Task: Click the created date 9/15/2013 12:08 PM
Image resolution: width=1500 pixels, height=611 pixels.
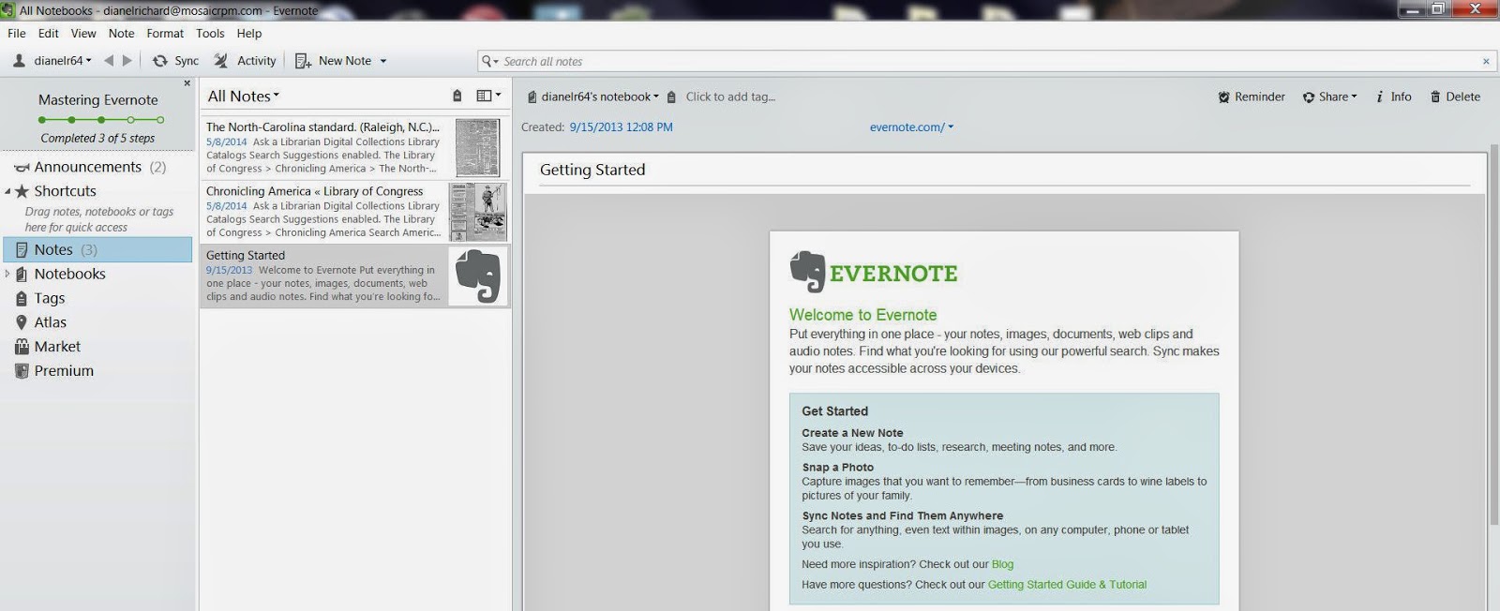Action: [x=621, y=127]
